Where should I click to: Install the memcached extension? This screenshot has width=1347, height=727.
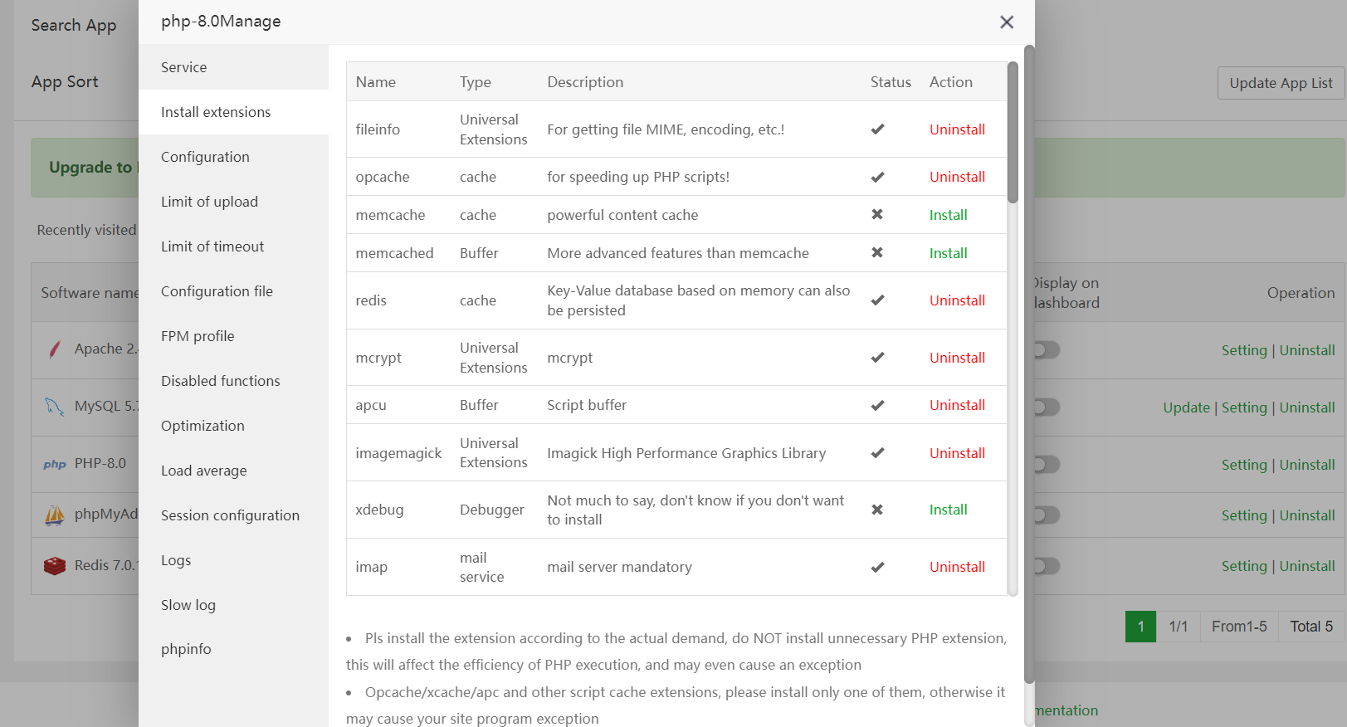(948, 253)
